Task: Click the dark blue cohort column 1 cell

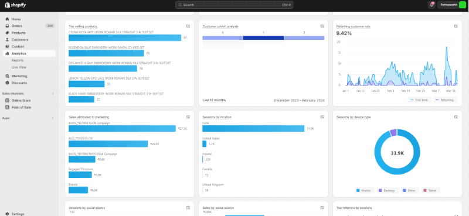Action: point(263,38)
